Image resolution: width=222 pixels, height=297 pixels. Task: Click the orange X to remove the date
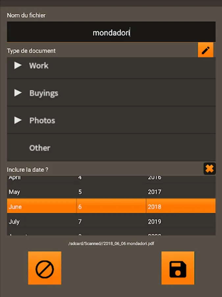click(x=210, y=169)
